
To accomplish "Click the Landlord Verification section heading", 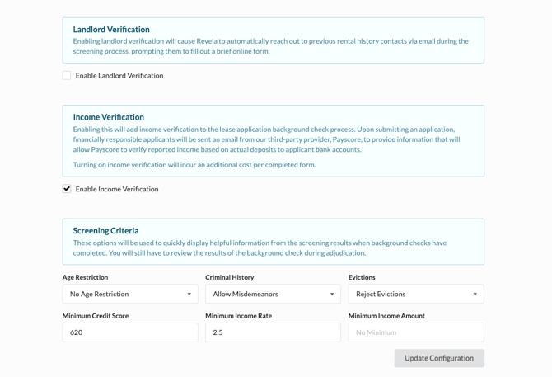I will point(111,30).
